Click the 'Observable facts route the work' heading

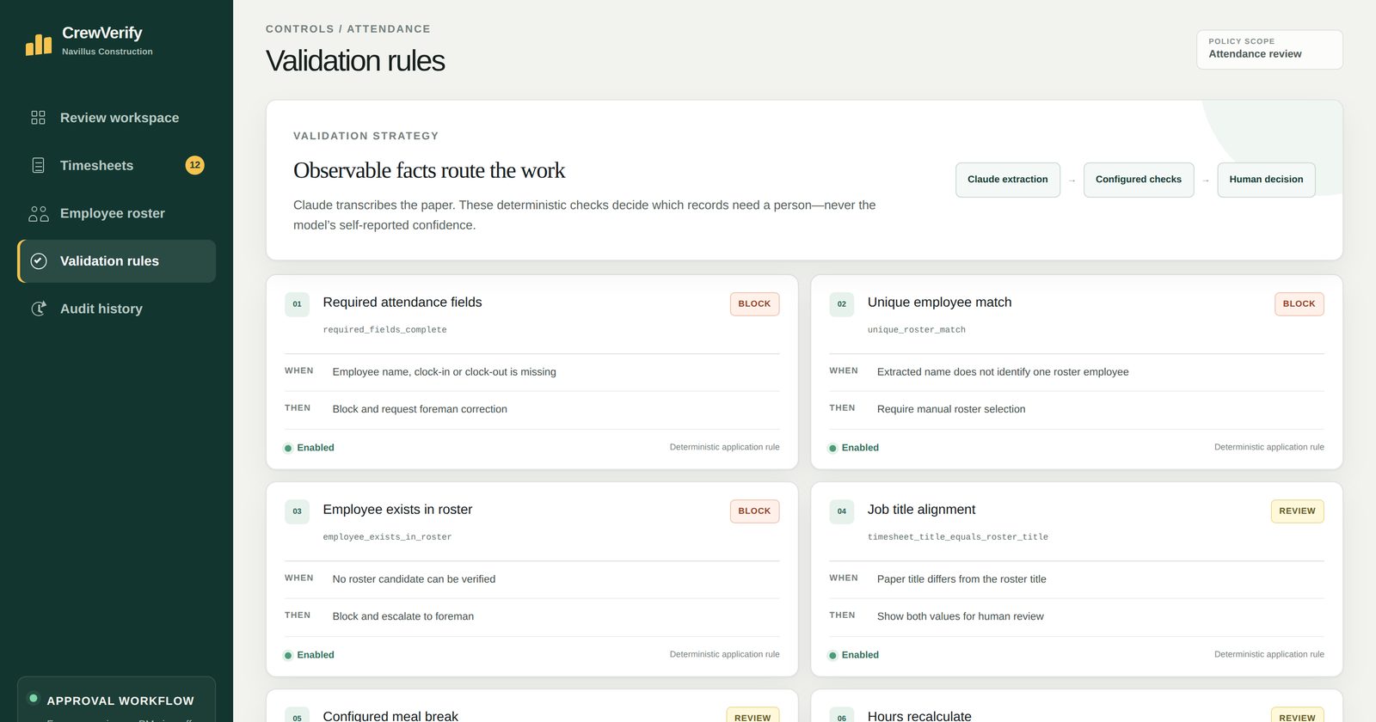pyautogui.click(x=429, y=170)
